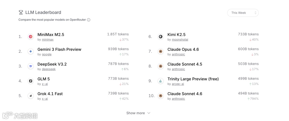Click the MiniMax M2.5 model logo icon

click(31, 37)
